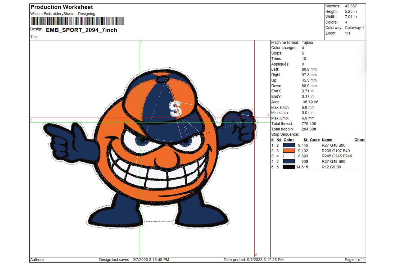
Task: Select stitch count 309 in stop sequence
Action: [305, 162]
